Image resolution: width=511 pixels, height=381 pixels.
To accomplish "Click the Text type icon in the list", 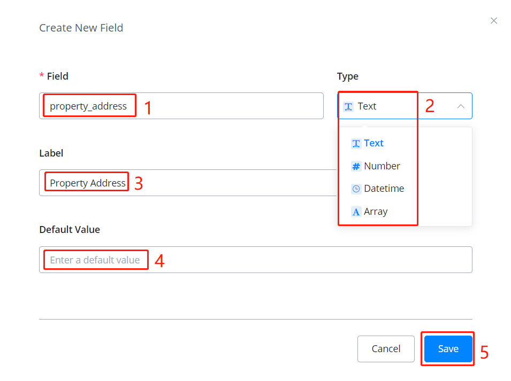I will tap(356, 143).
